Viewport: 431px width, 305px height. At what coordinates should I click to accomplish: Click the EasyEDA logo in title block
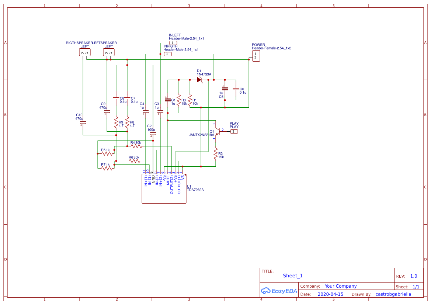pyautogui.click(x=279, y=291)
